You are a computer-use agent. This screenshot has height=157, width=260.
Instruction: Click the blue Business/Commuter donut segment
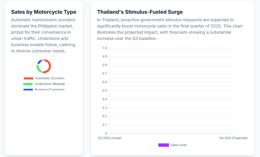pyautogui.click(x=39, y=62)
